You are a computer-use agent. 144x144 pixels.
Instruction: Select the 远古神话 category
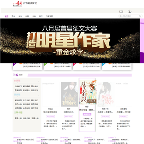(x=26, y=104)
